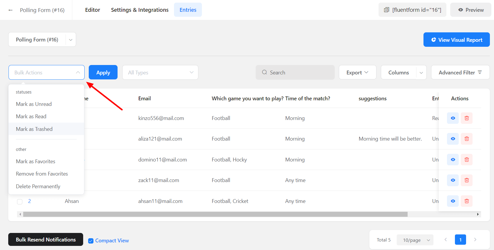Tick the checkbox for Ahsan's entry
This screenshot has width=494, height=250.
(x=20, y=201)
